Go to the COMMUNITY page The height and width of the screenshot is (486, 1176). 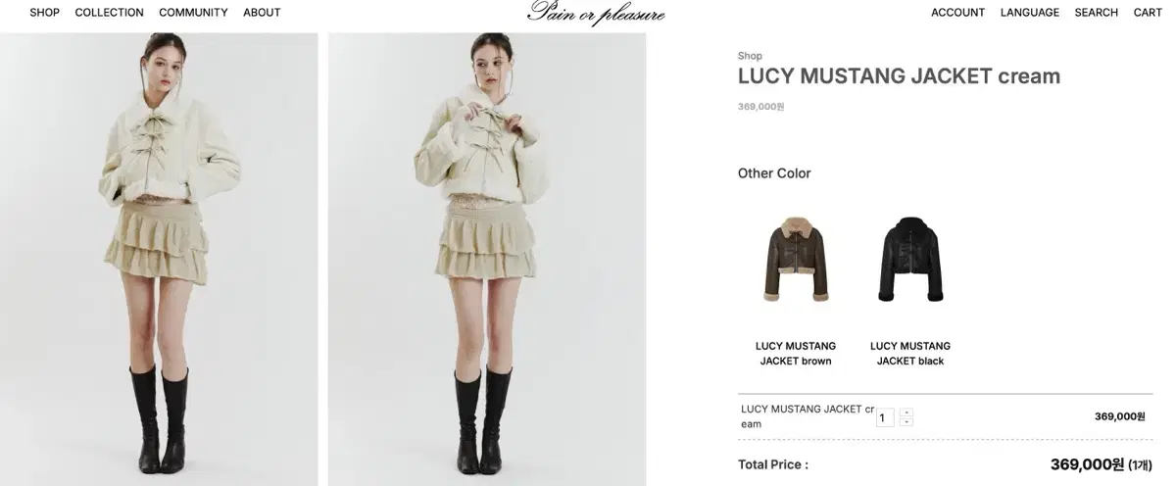click(193, 13)
